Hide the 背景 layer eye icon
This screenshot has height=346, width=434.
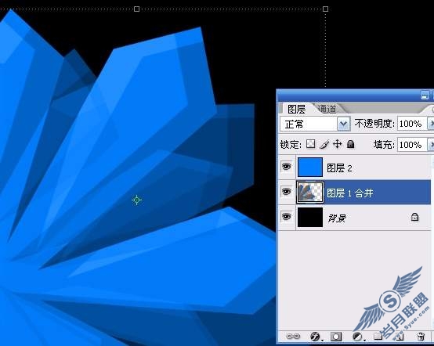tap(286, 216)
